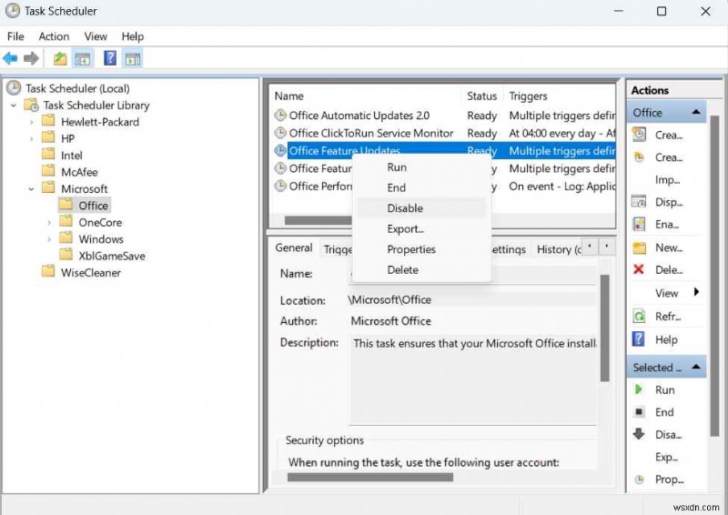Open the Help menu in the menu bar
728x515 pixels.
pyautogui.click(x=132, y=36)
